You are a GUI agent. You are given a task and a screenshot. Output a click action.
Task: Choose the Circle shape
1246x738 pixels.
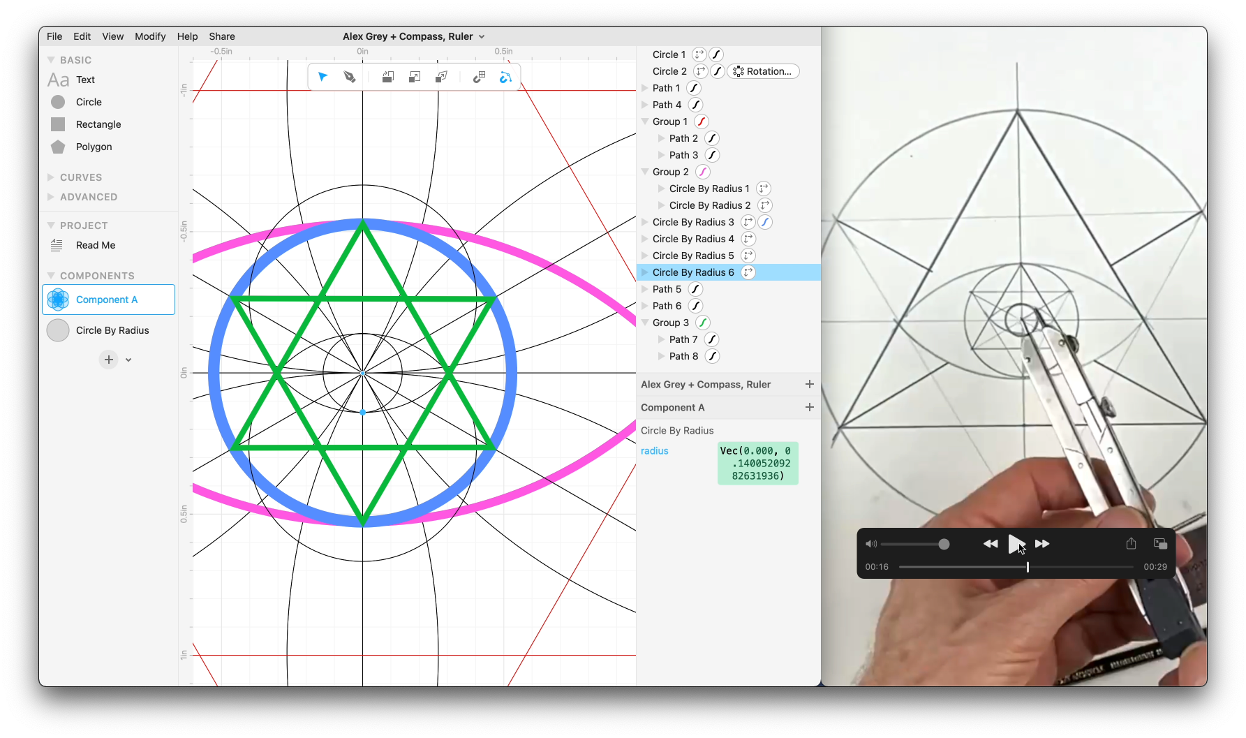89,102
